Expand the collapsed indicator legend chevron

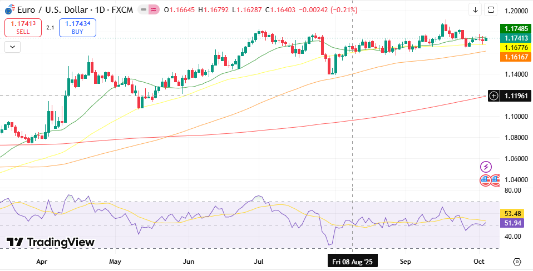click(12, 47)
